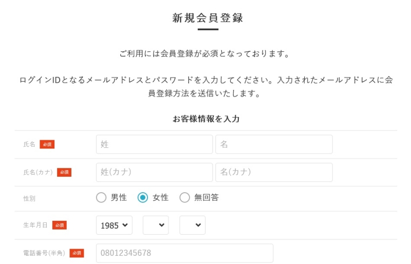Viewport: 411px width, 264px height.
Task: Click the お客様情報を入力 section heading
Action: click(x=206, y=119)
